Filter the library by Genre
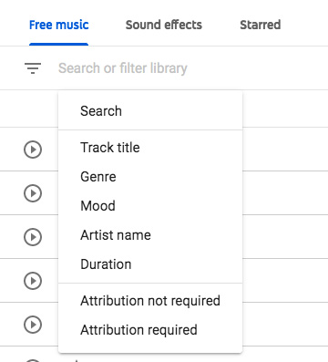Viewport: 328px width, 362px height. (150, 177)
